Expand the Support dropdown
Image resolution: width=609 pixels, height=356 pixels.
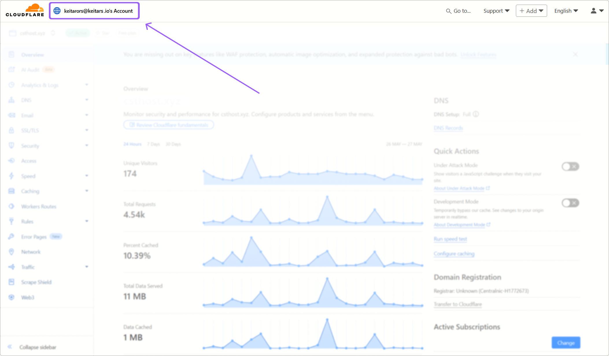coord(496,11)
